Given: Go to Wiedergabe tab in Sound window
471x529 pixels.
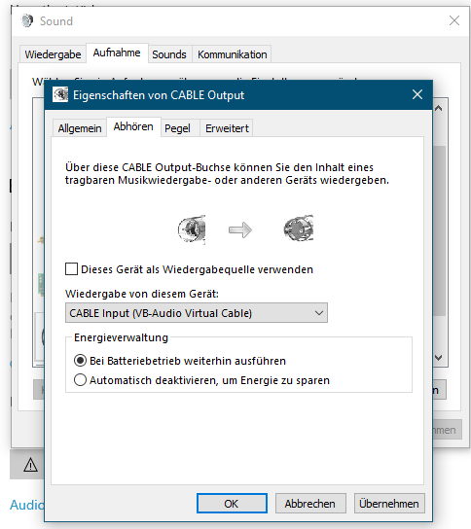Looking at the screenshot, I should (x=53, y=54).
